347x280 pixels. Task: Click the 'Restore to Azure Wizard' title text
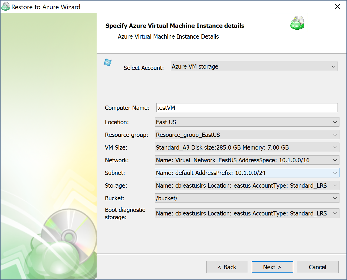pyautogui.click(x=46, y=7)
